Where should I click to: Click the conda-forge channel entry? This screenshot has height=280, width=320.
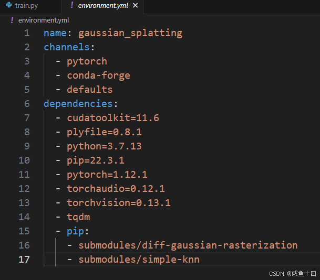pos(98,76)
